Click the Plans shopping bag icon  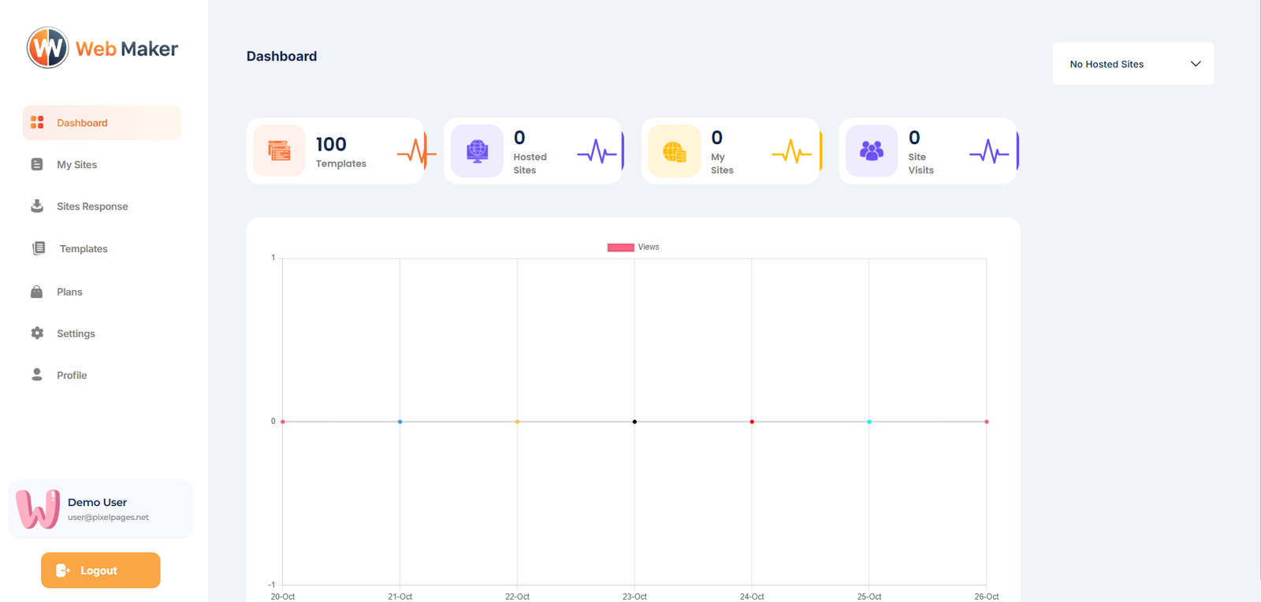[x=37, y=292]
